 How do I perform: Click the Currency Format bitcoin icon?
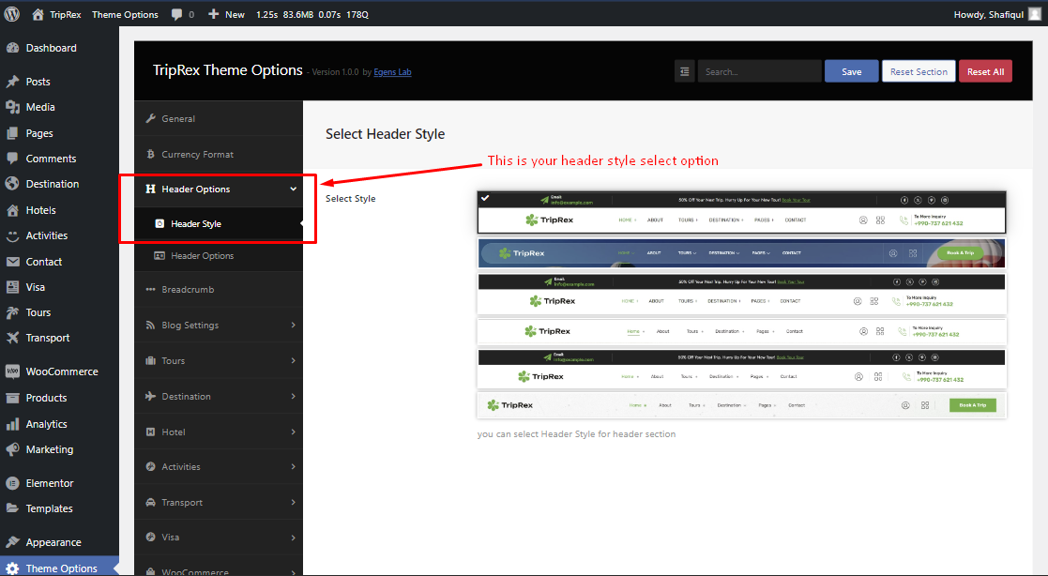pyautogui.click(x=150, y=155)
